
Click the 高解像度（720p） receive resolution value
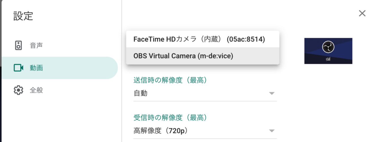161,131
